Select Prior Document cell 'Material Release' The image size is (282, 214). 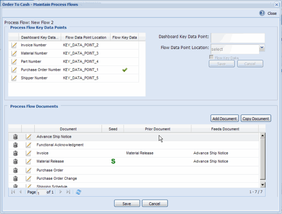click(140, 153)
